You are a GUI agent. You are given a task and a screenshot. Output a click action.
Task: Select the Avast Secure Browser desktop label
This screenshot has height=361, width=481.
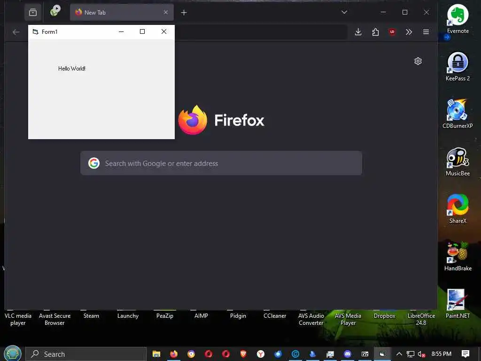pos(54,319)
